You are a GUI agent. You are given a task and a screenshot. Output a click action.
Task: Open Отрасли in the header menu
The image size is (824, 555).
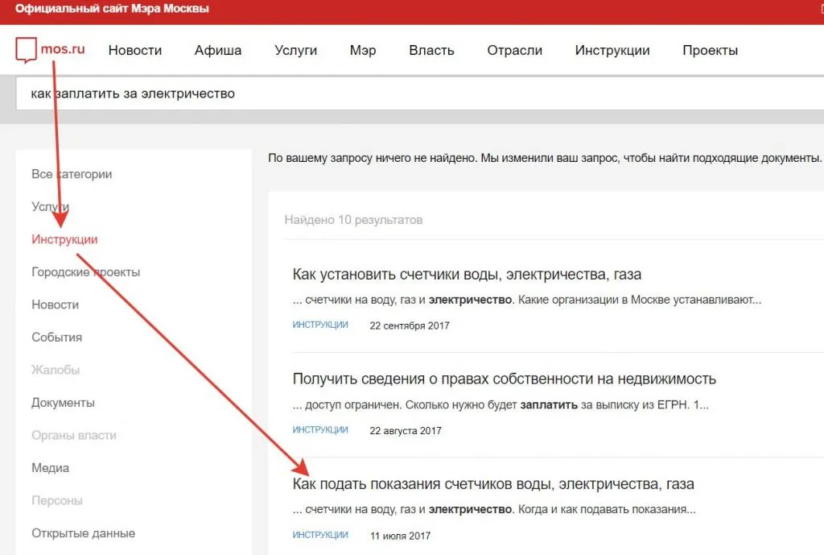[x=514, y=50]
